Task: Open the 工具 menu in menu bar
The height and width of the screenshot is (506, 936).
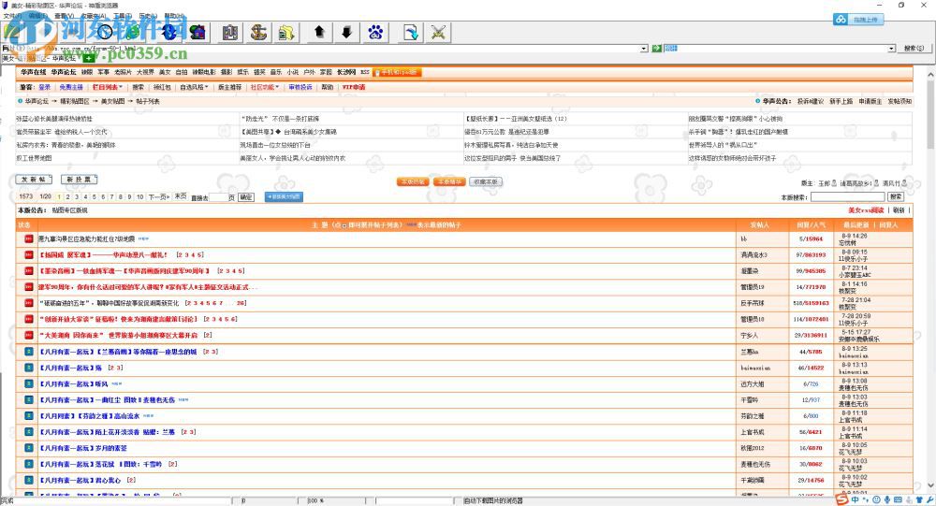Action: pyautogui.click(x=121, y=16)
